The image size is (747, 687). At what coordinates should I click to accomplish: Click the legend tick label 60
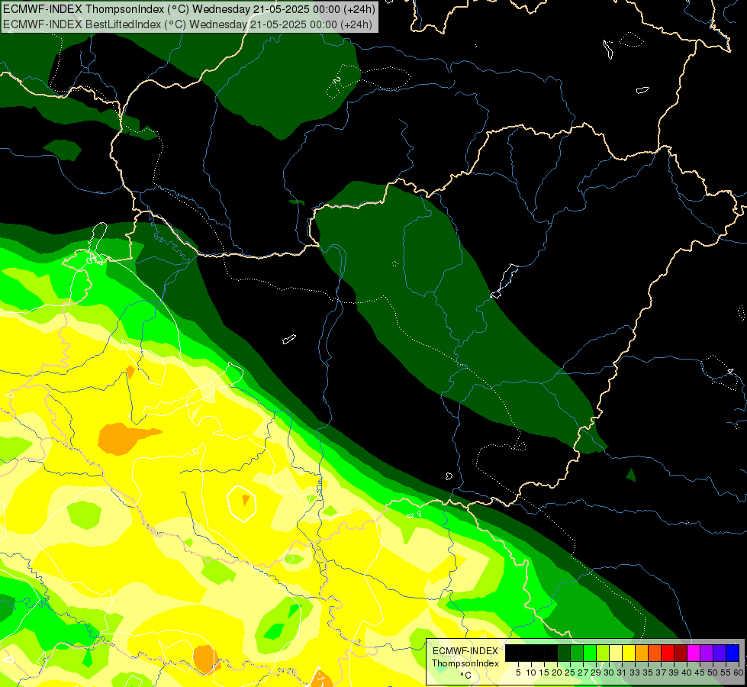[x=739, y=672]
